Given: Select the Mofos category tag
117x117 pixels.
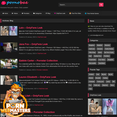Looking at the screenshot, I should 100,52.
